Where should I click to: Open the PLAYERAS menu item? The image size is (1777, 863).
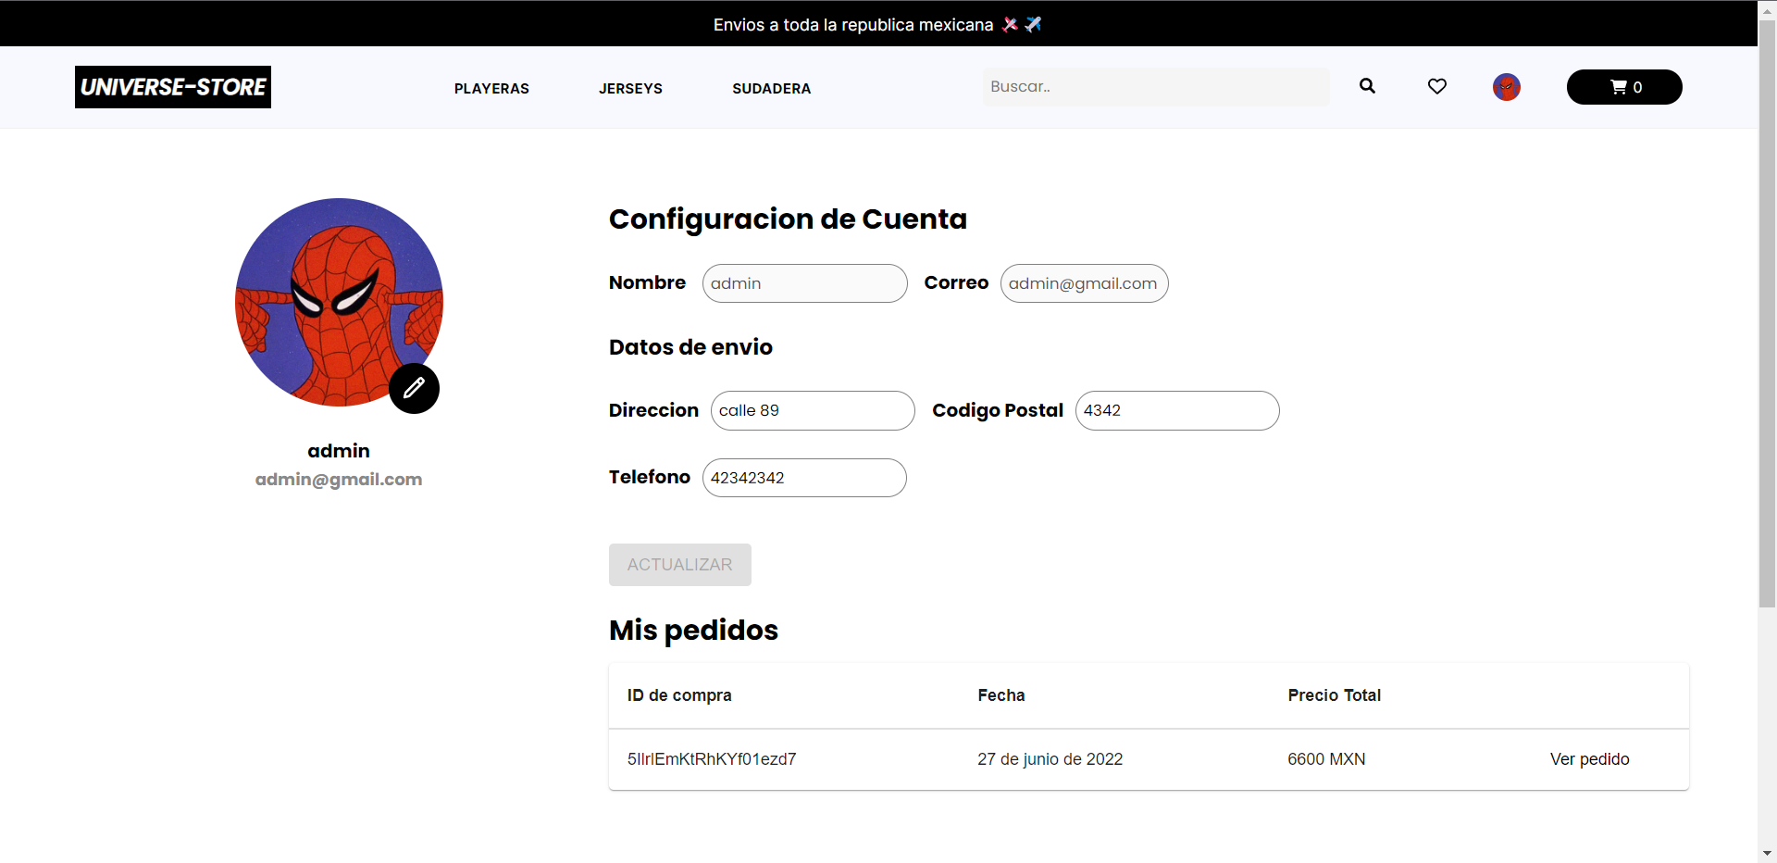click(491, 89)
